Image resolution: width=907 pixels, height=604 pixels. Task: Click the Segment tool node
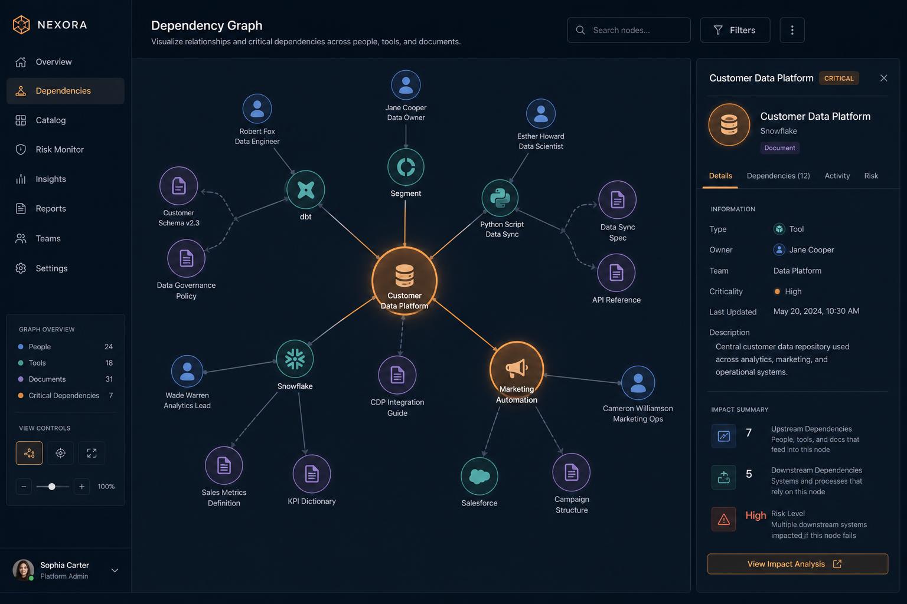point(406,167)
